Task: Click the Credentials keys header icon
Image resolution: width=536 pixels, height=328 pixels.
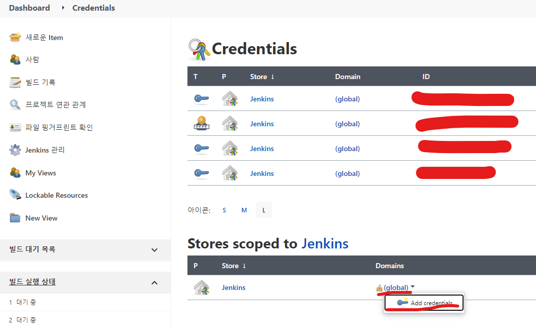Action: [x=199, y=50]
